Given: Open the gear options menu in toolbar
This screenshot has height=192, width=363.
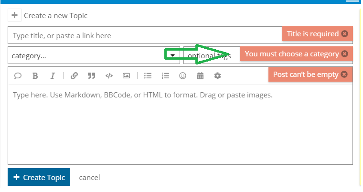Looking at the screenshot, I should [217, 76].
